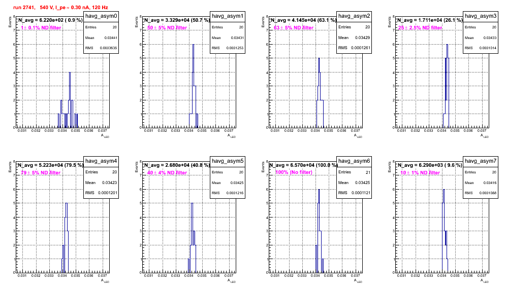Click the 50± 5% ND filter label
506x290 pixels.
click(x=167, y=28)
